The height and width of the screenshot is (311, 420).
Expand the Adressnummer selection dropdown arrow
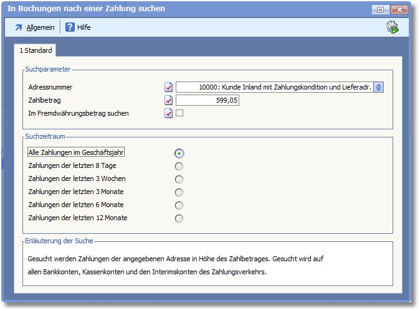tap(379, 88)
